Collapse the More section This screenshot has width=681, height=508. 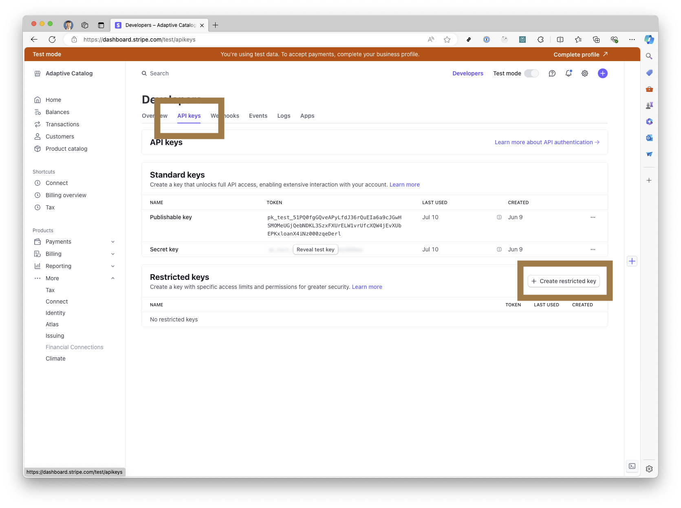(113, 278)
